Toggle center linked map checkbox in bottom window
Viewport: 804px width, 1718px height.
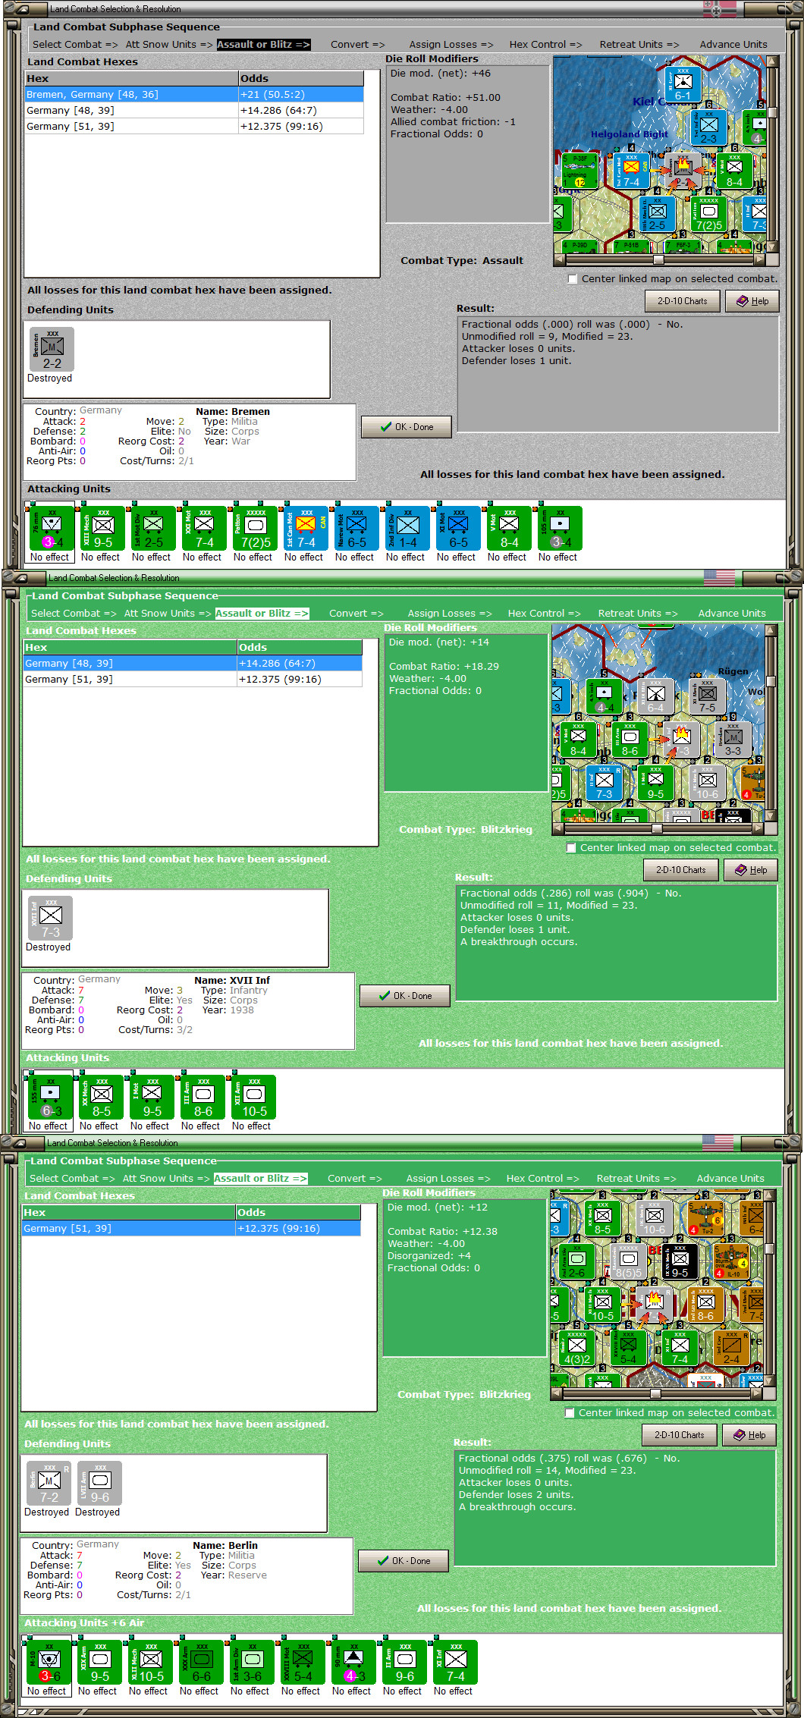[570, 1413]
